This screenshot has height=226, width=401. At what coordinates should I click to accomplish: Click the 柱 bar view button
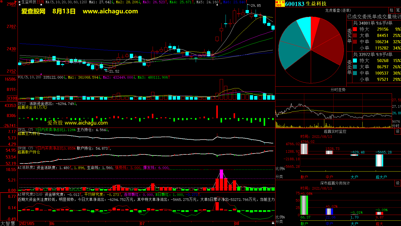tap(391, 10)
